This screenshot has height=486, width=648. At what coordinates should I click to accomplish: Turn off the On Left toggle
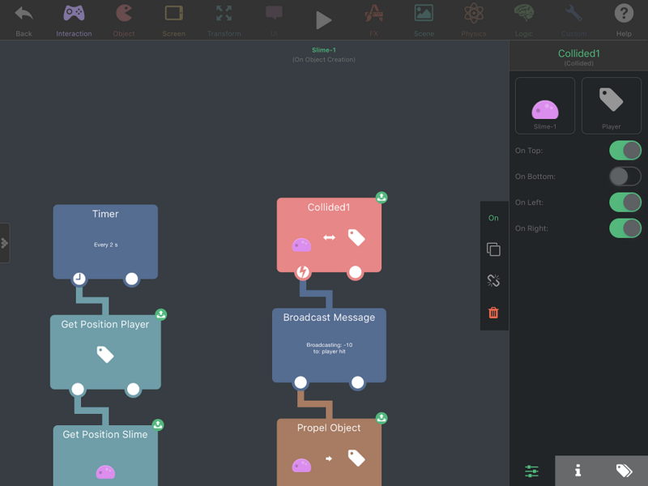tap(625, 202)
